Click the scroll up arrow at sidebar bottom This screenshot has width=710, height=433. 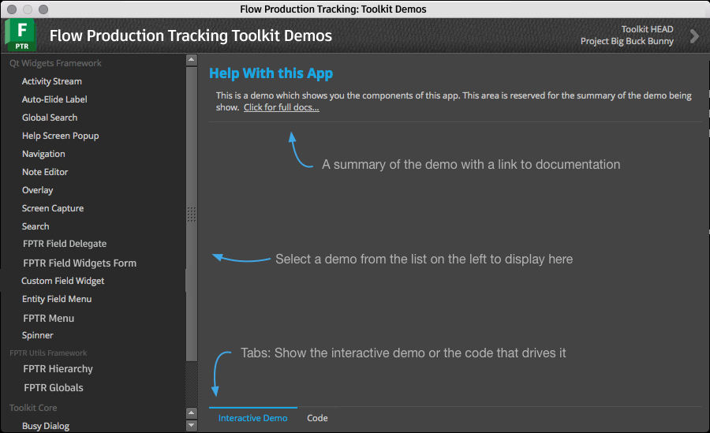(192, 413)
